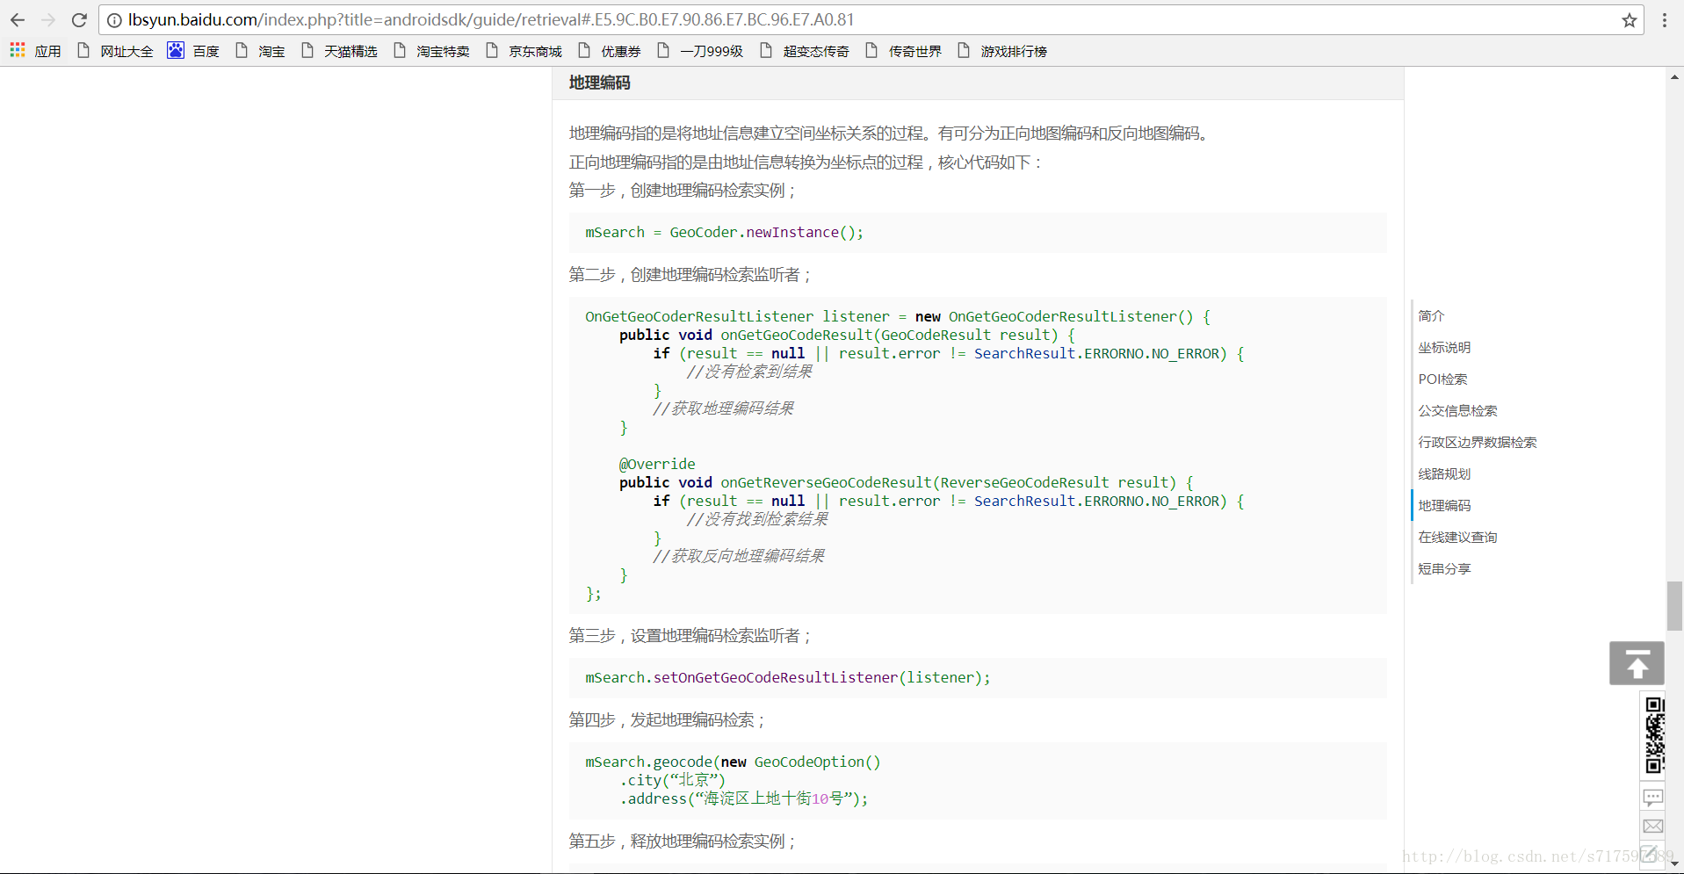View site information icon in address bar
1684x874 pixels.
click(x=114, y=20)
